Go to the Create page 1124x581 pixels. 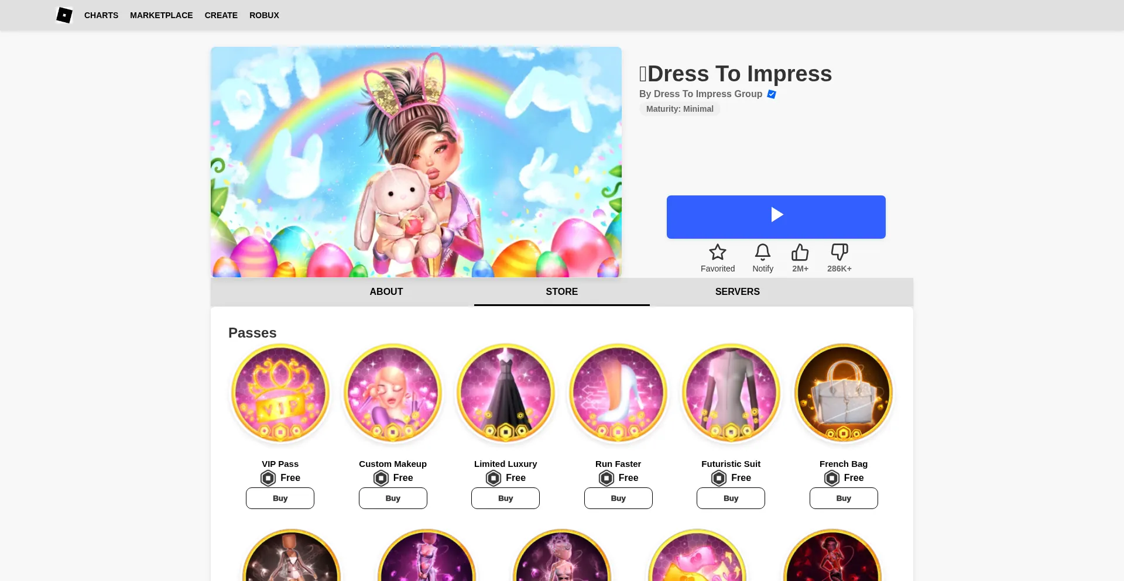(x=221, y=15)
